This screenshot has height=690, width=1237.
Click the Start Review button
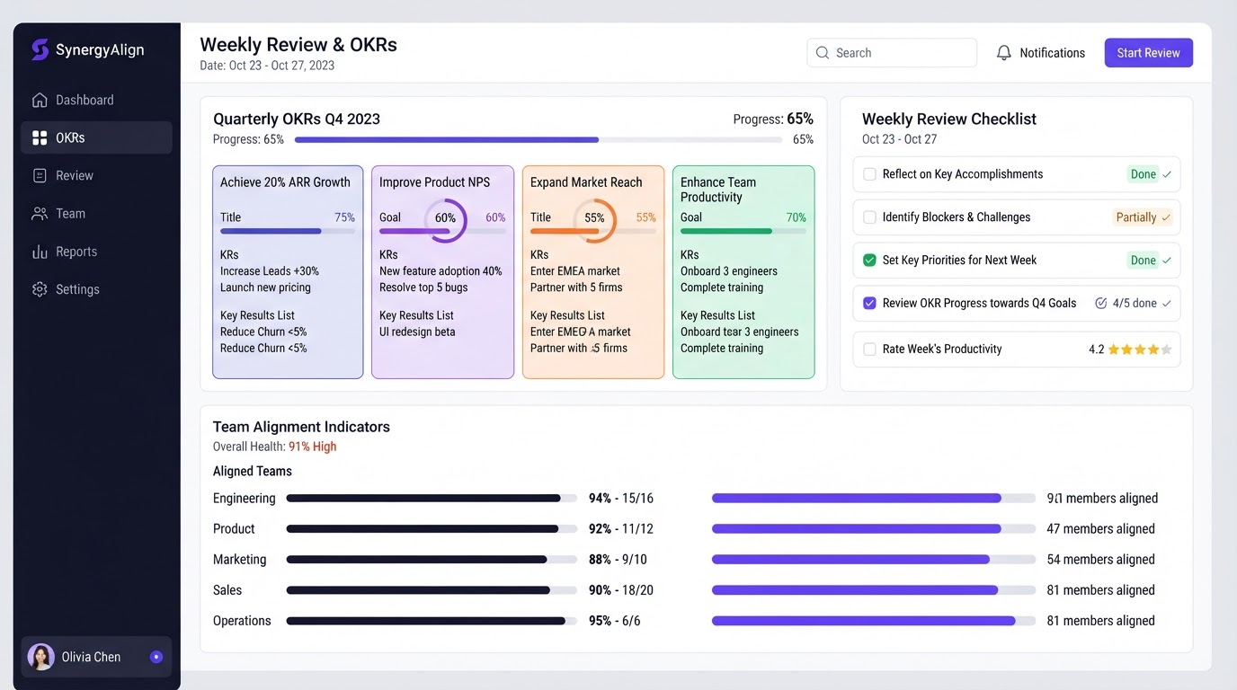[1148, 53]
